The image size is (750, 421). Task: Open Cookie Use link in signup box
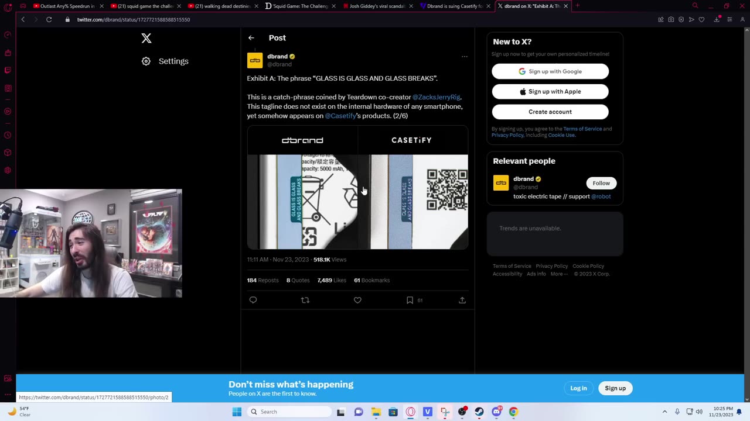562,135
